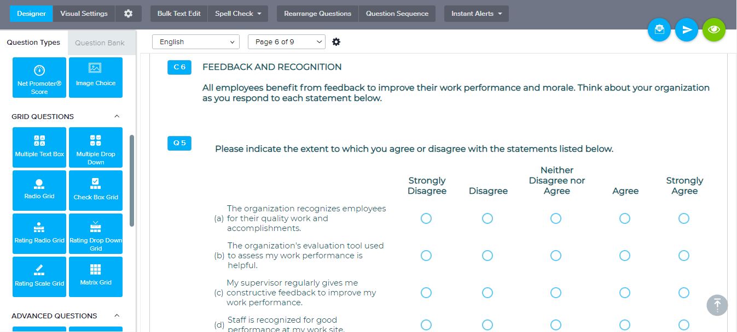The height and width of the screenshot is (332, 737).
Task: Select Strongly Disagree for statement (a)
Action: point(426,218)
